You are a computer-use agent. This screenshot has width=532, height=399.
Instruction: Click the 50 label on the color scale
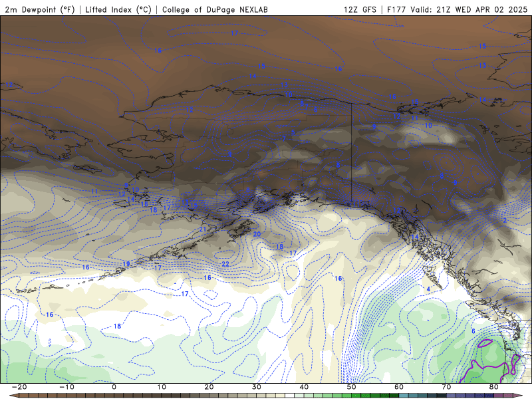pos(352,387)
